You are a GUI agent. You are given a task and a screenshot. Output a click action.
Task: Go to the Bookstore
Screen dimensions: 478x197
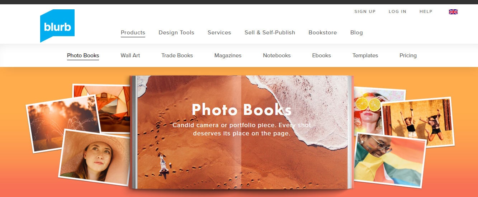tap(323, 33)
